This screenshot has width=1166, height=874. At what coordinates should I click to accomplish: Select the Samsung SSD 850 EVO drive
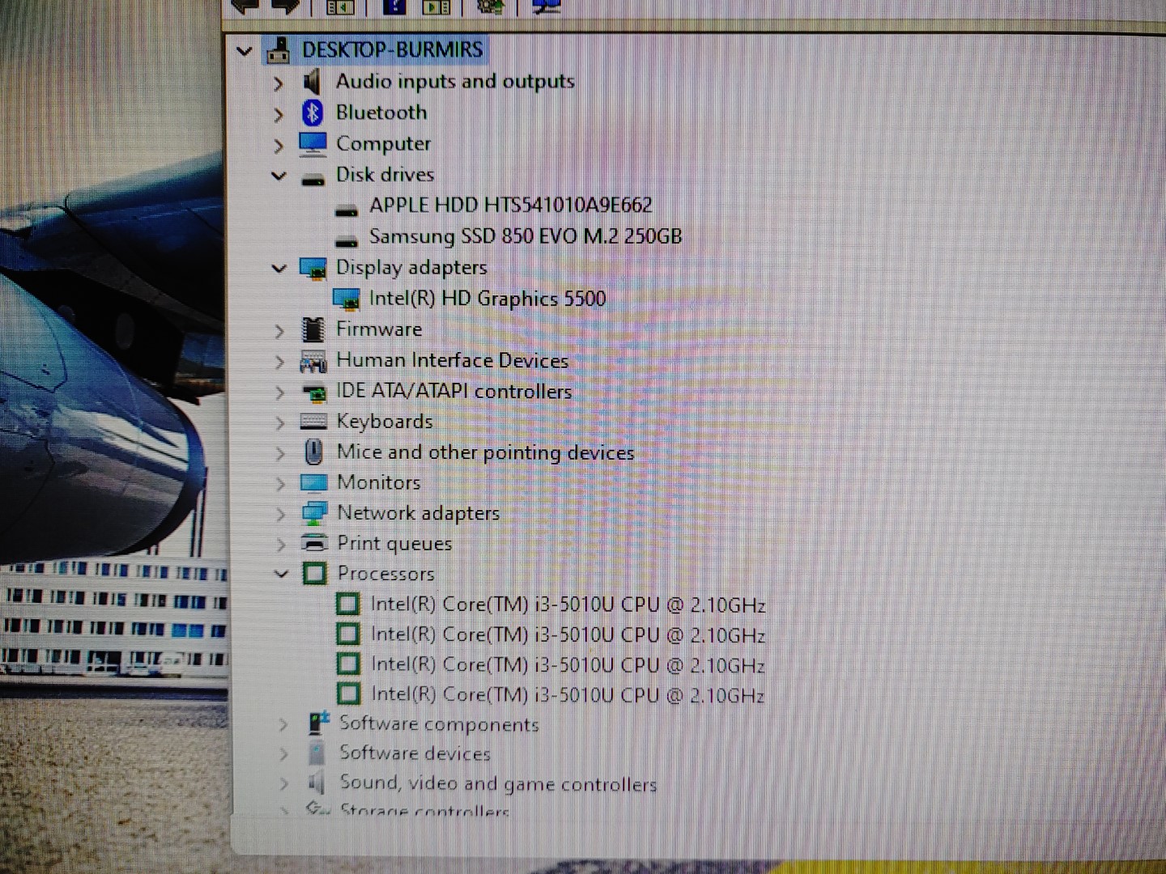[x=526, y=236]
